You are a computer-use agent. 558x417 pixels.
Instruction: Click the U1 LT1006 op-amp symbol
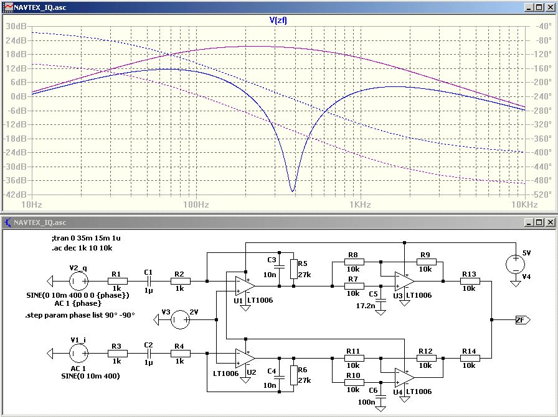click(242, 286)
